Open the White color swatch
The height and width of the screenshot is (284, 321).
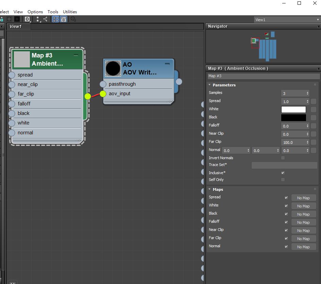point(293,109)
